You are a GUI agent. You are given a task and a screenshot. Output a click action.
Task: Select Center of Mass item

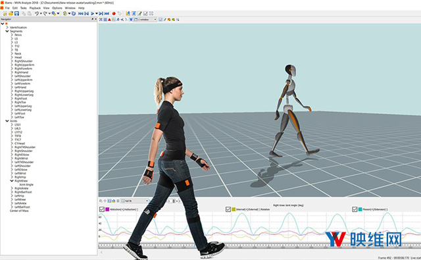[x=19, y=211]
